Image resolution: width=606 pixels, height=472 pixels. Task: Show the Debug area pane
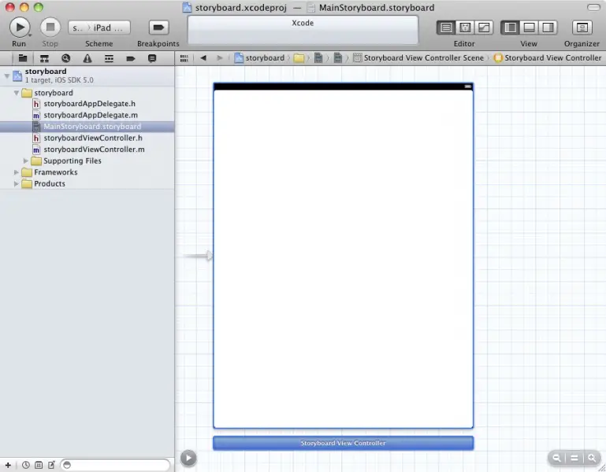529,28
